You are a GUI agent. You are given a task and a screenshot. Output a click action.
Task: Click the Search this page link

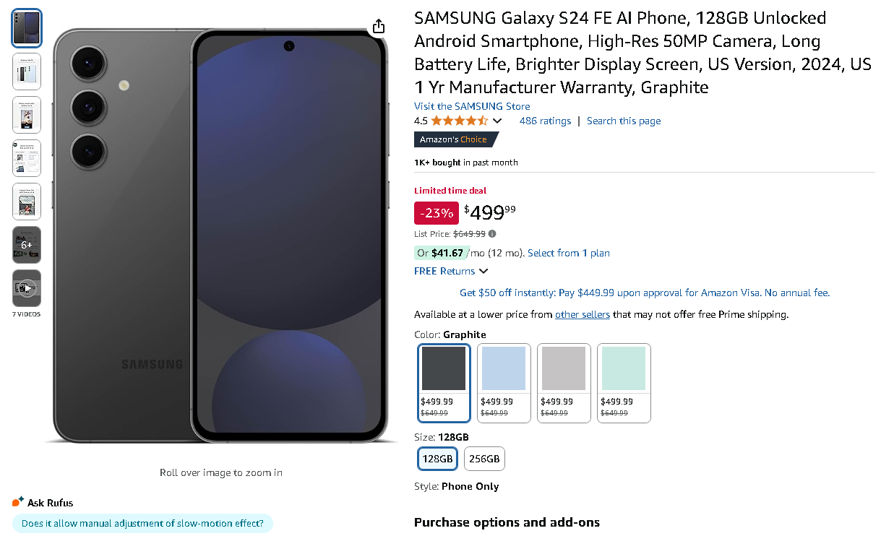(623, 121)
